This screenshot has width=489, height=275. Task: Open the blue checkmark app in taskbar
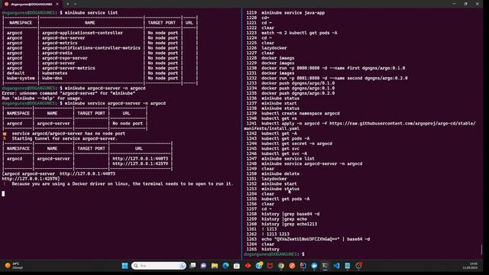click(314, 266)
